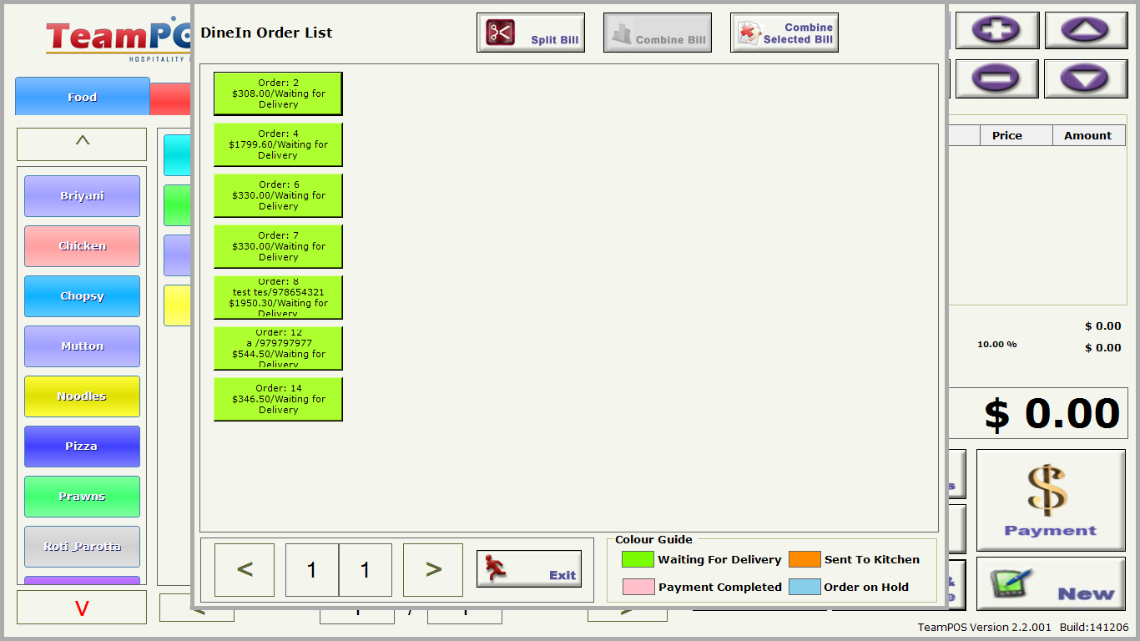Image resolution: width=1140 pixels, height=641 pixels.
Task: Click the green Waiting For Delivery swatch
Action: pyautogui.click(x=638, y=559)
